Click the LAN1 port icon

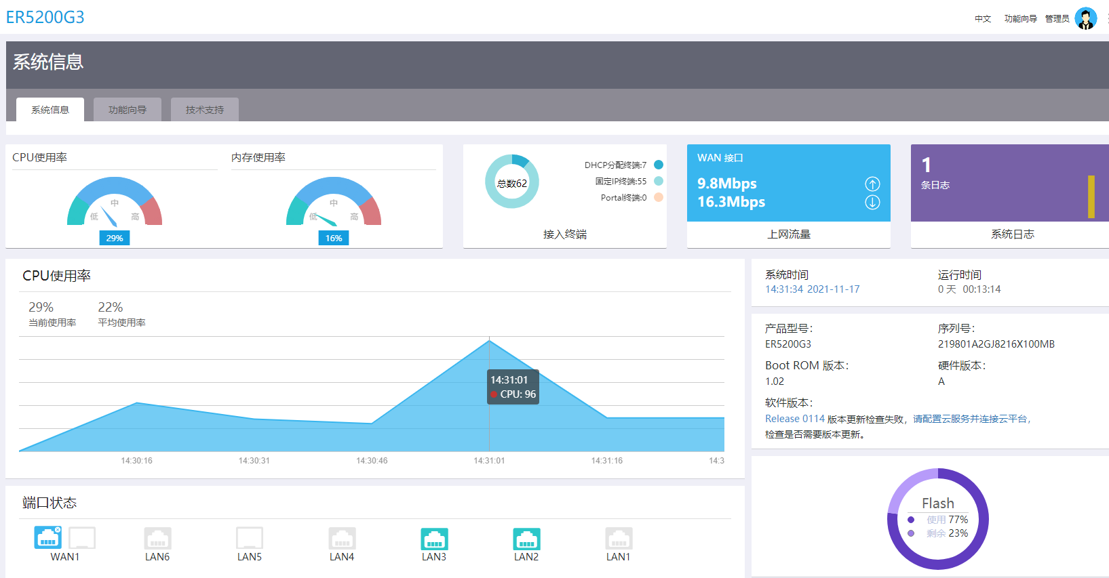tap(619, 539)
